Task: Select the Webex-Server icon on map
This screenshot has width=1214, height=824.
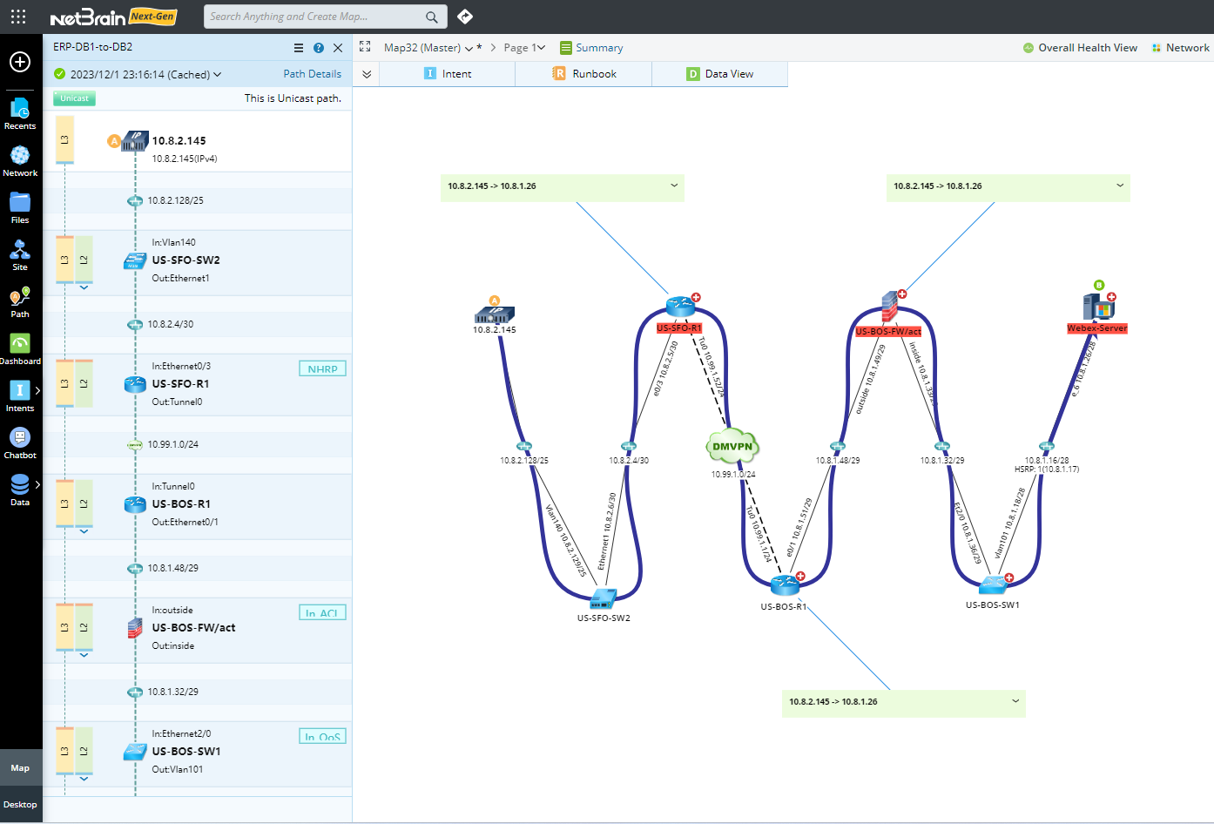Action: [1098, 307]
